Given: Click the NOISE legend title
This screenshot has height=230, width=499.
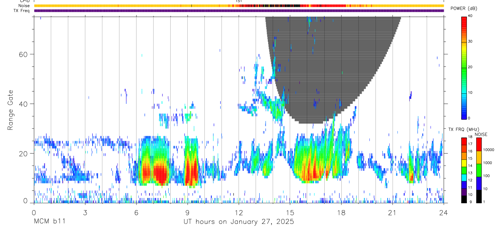Looking at the screenshot, I should click(x=481, y=134).
